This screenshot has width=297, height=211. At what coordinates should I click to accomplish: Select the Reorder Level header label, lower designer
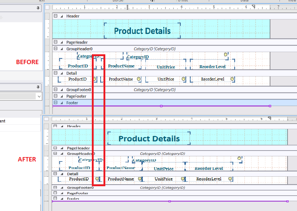[209, 167]
